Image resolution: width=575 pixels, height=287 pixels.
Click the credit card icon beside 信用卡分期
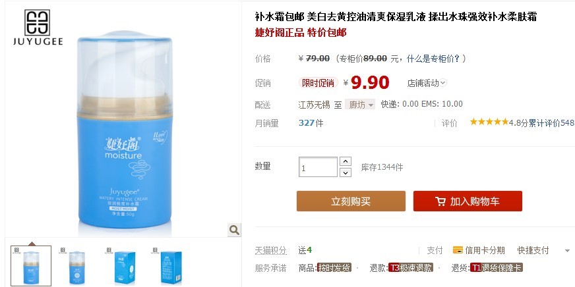click(x=458, y=250)
